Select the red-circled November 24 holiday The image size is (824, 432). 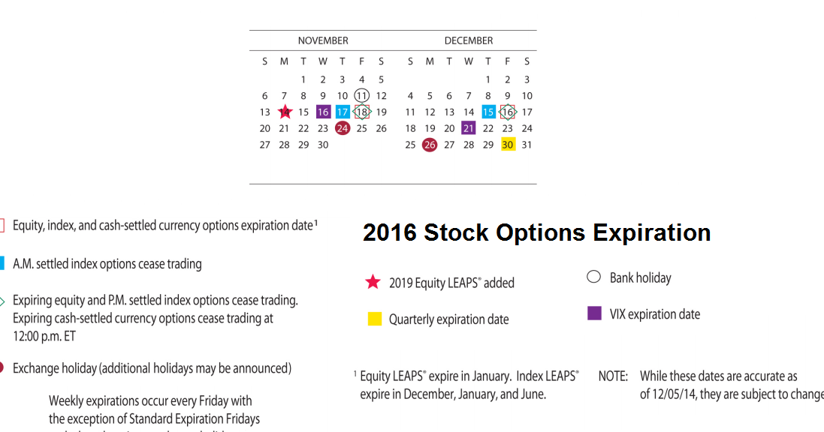(x=343, y=128)
